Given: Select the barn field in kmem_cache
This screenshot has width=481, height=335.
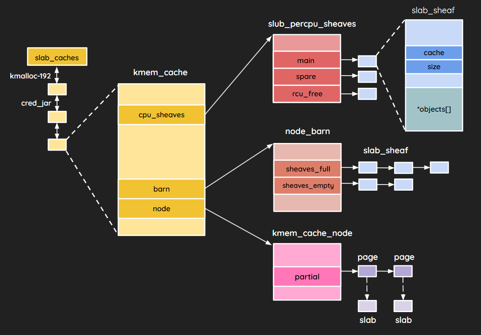Looking at the screenshot, I should 161,189.
